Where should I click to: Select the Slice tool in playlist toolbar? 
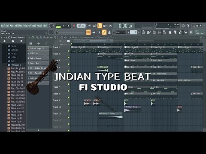point(55,38)
